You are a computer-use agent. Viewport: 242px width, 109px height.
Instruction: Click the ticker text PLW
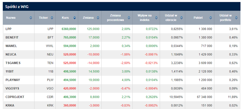50,80
